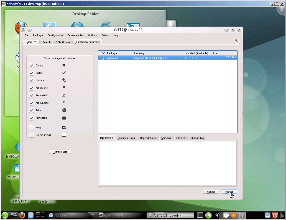Screen dimensions: 286x220
Task: Enable the Do not install checkbox
Action: click(x=32, y=135)
